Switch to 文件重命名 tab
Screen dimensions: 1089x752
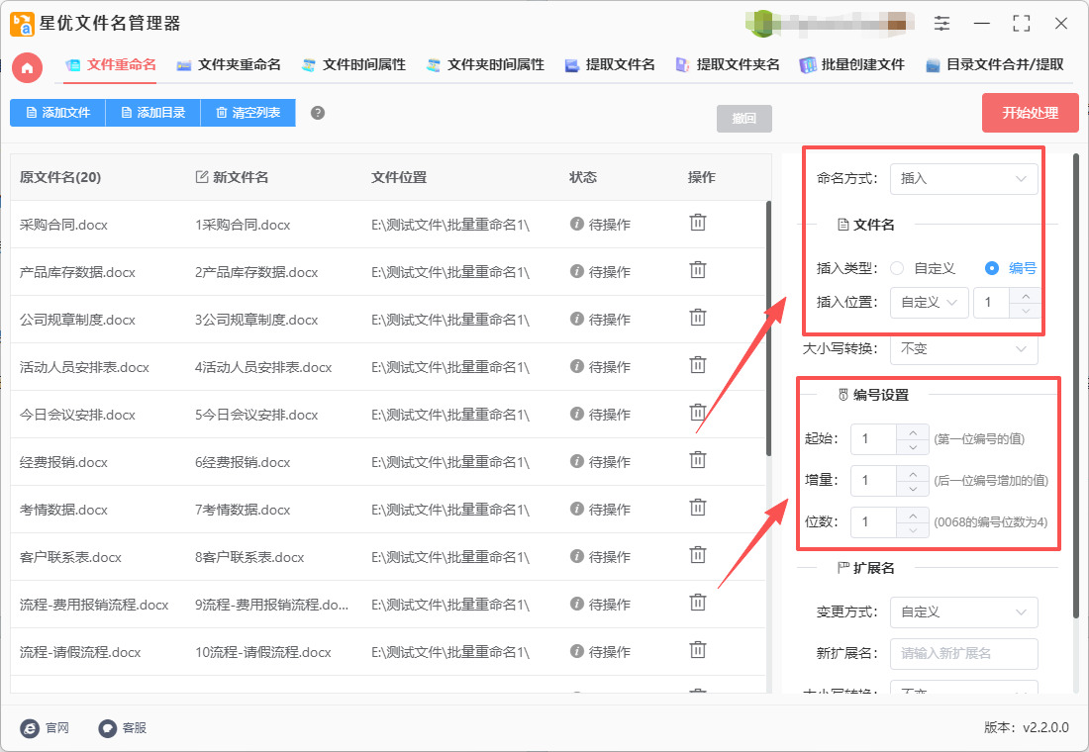click(111, 64)
